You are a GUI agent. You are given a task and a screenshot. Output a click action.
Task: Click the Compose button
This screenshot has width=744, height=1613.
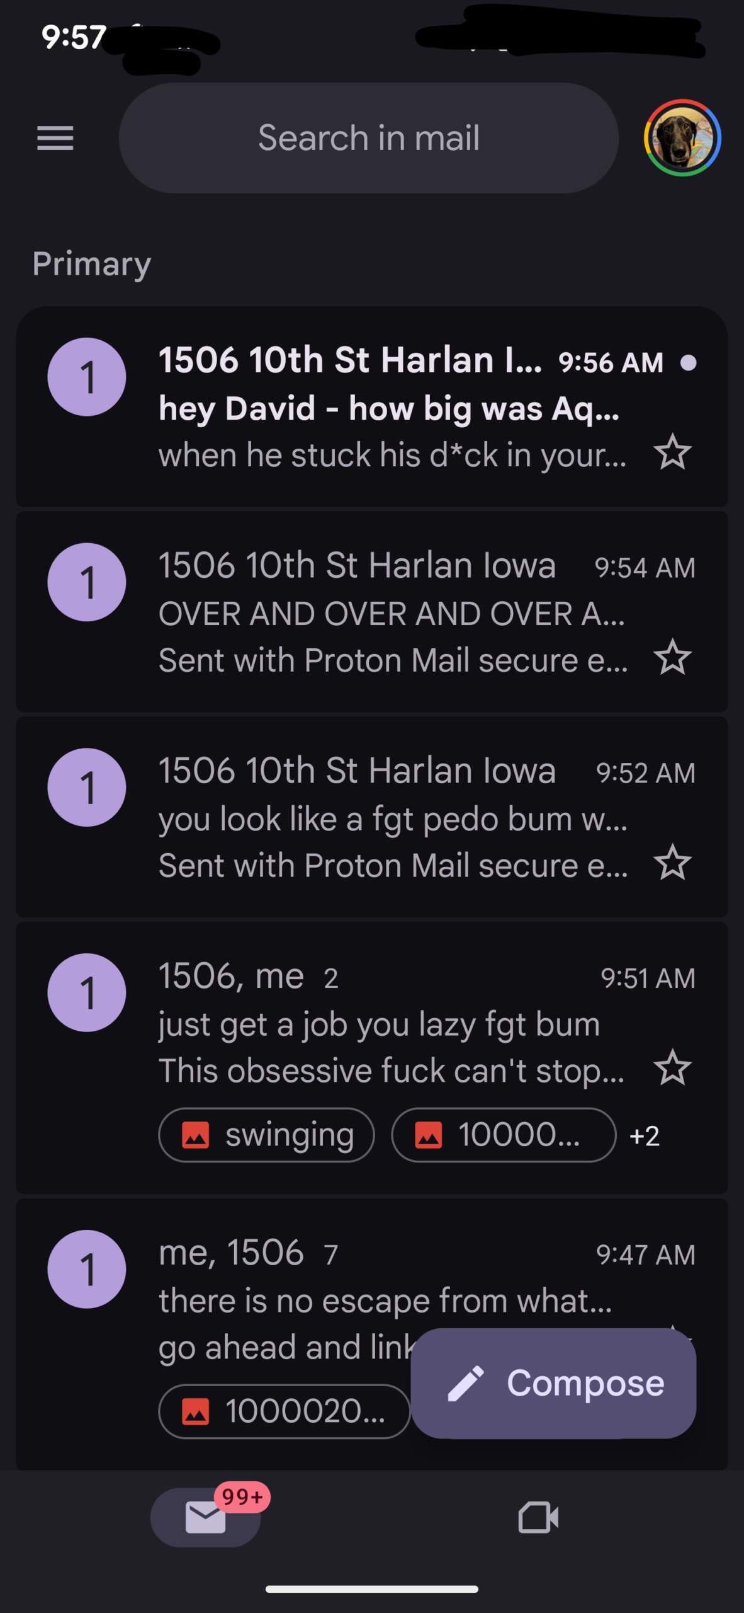(553, 1383)
